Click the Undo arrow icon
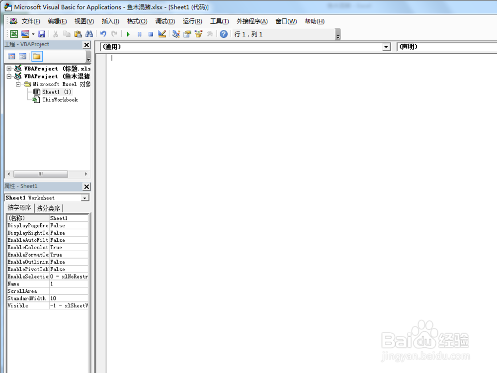 [x=103, y=34]
